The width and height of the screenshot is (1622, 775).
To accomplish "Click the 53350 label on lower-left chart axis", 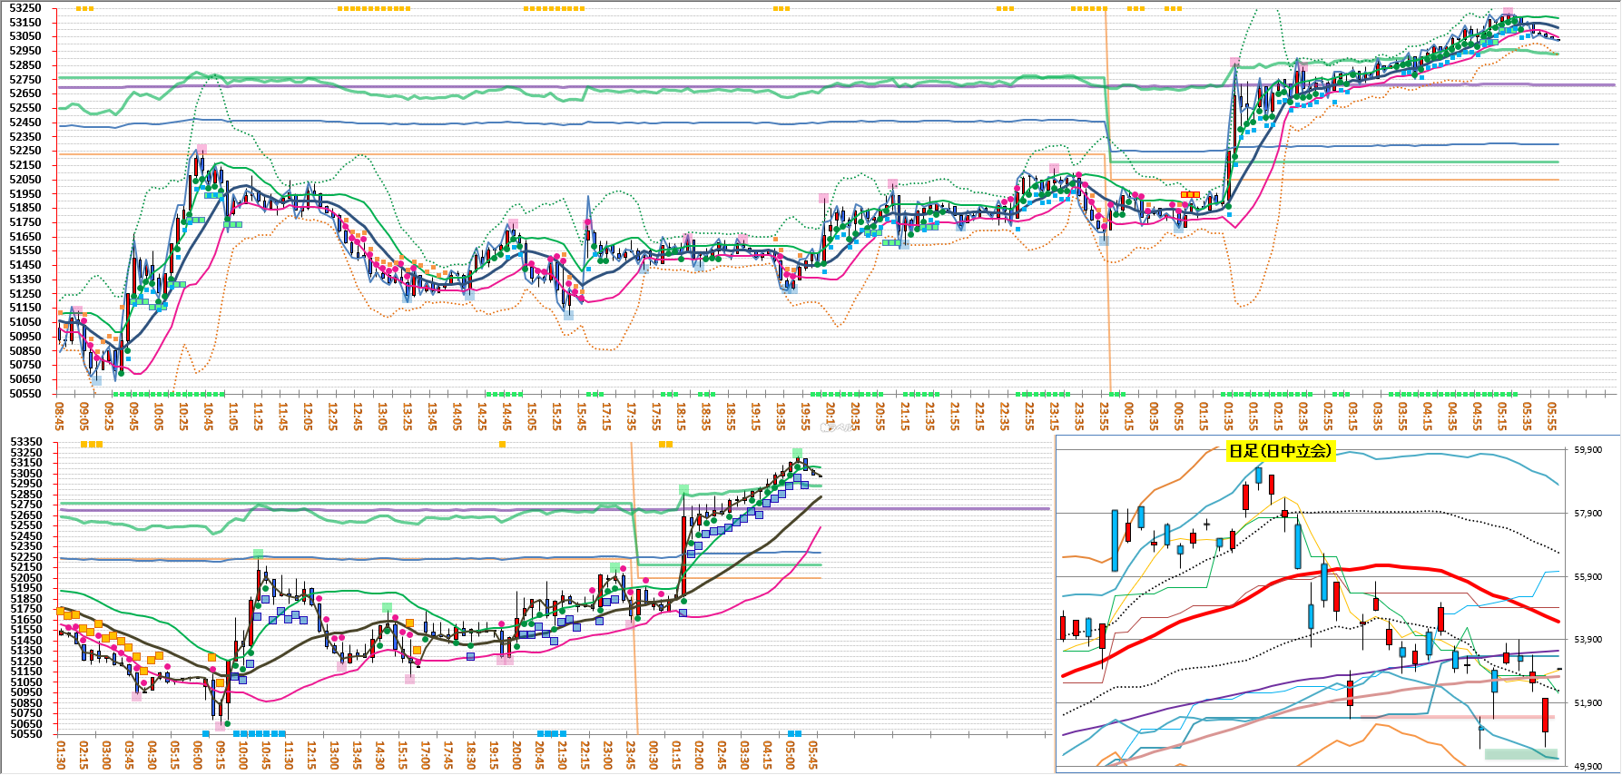I will [x=25, y=442].
